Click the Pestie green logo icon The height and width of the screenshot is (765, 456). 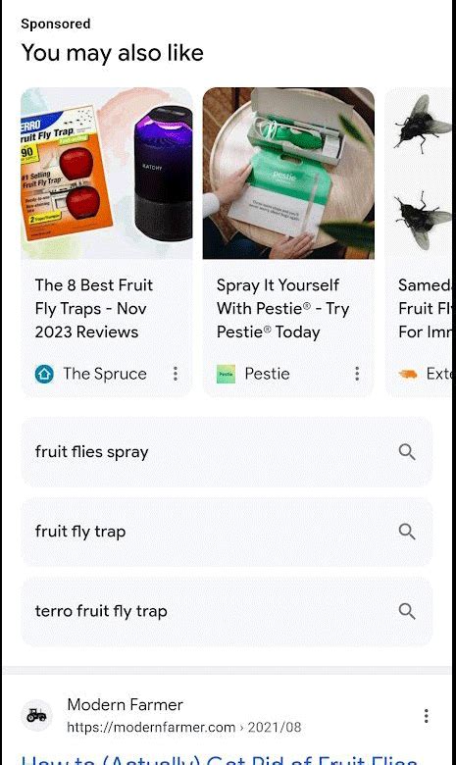click(x=226, y=375)
